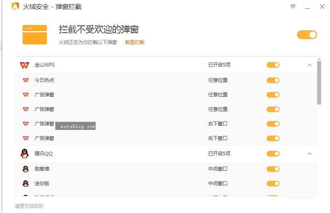This screenshot has width=330, height=213.
Task: Click the 腾讯QQ group label
Action: (x=43, y=154)
